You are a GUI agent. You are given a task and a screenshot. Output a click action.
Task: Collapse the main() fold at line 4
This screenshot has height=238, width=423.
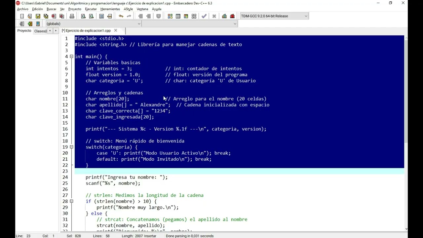pyautogui.click(x=71, y=57)
